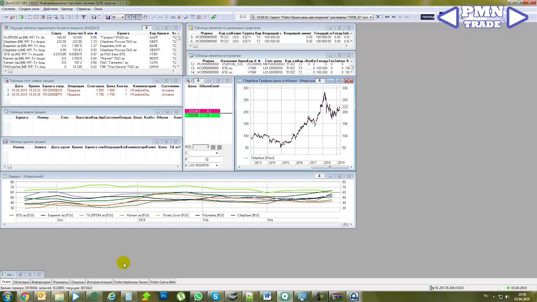Choose the horizontal line drawing tool
Viewport: 537px width, 302px height.
coord(160,17)
